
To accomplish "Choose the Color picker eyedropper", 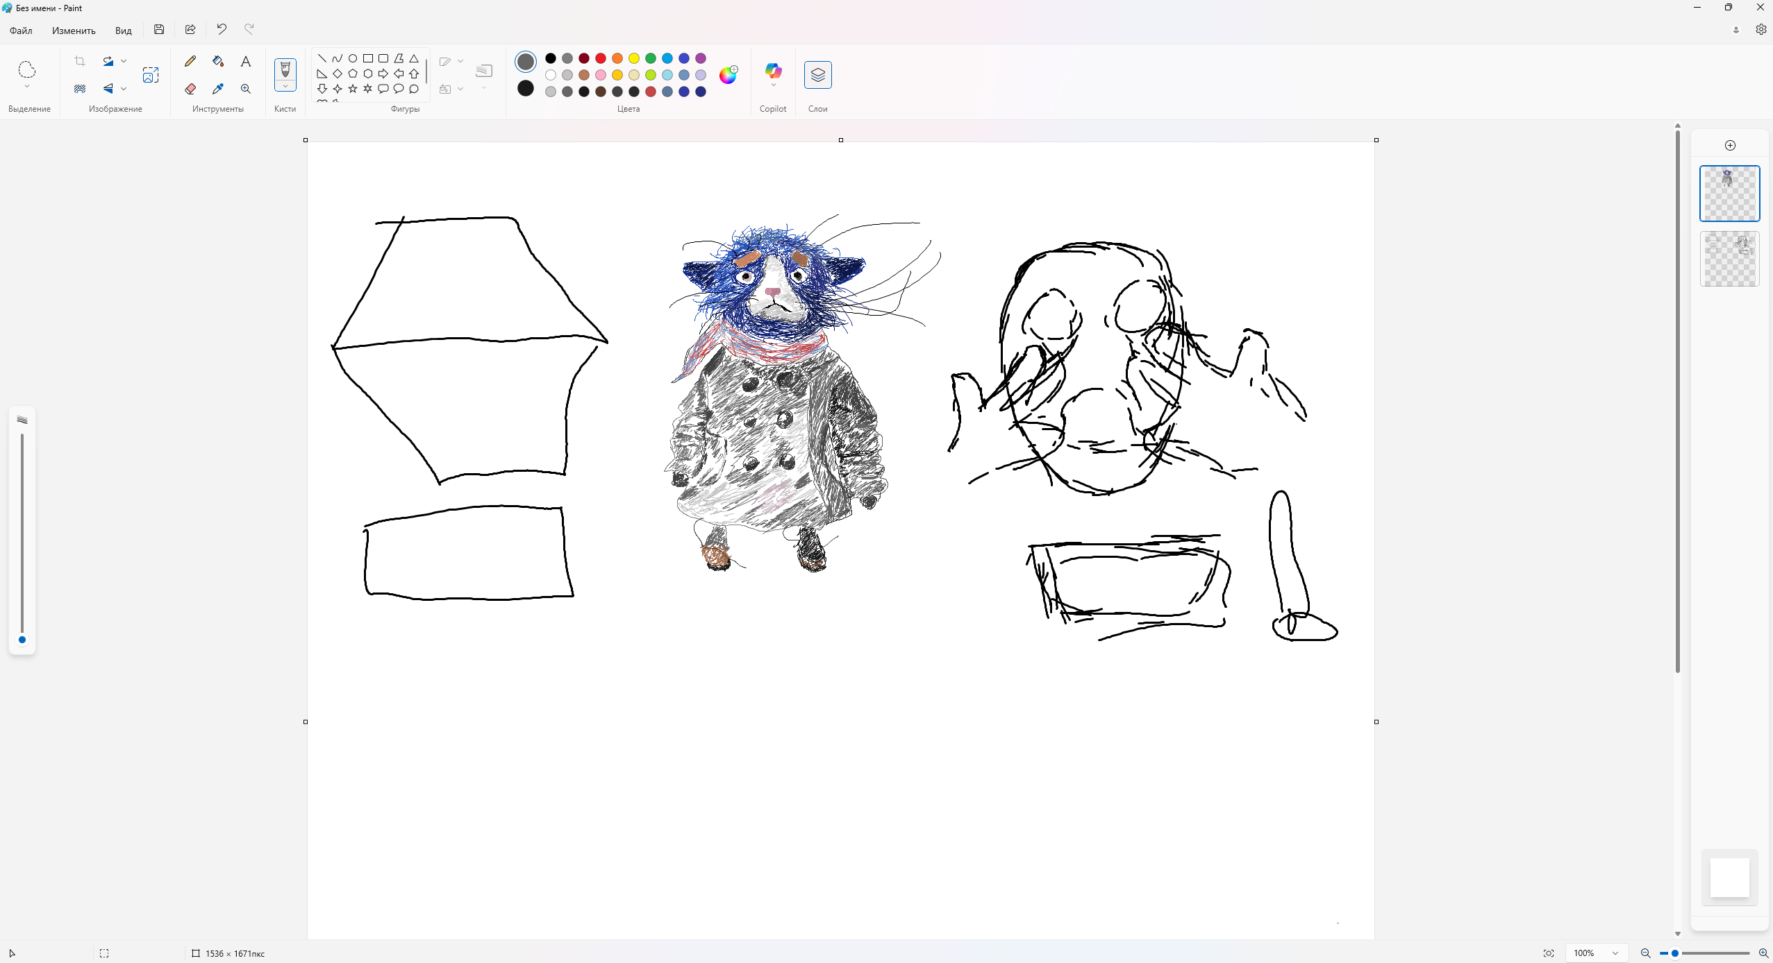I will pyautogui.click(x=218, y=89).
